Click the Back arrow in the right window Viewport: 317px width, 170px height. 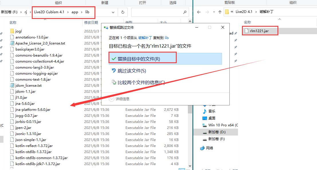click(x=199, y=12)
